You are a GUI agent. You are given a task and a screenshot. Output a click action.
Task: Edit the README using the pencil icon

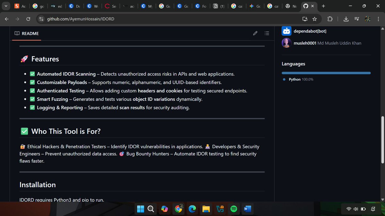(x=255, y=33)
